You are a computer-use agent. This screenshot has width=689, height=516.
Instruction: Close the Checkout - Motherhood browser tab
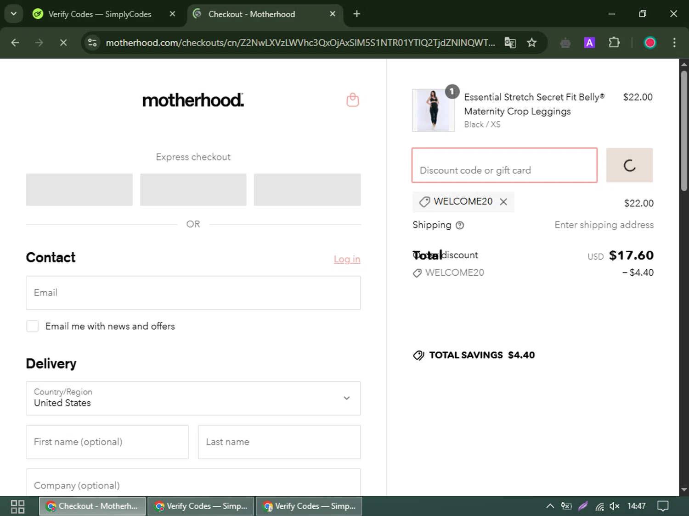pos(333,14)
